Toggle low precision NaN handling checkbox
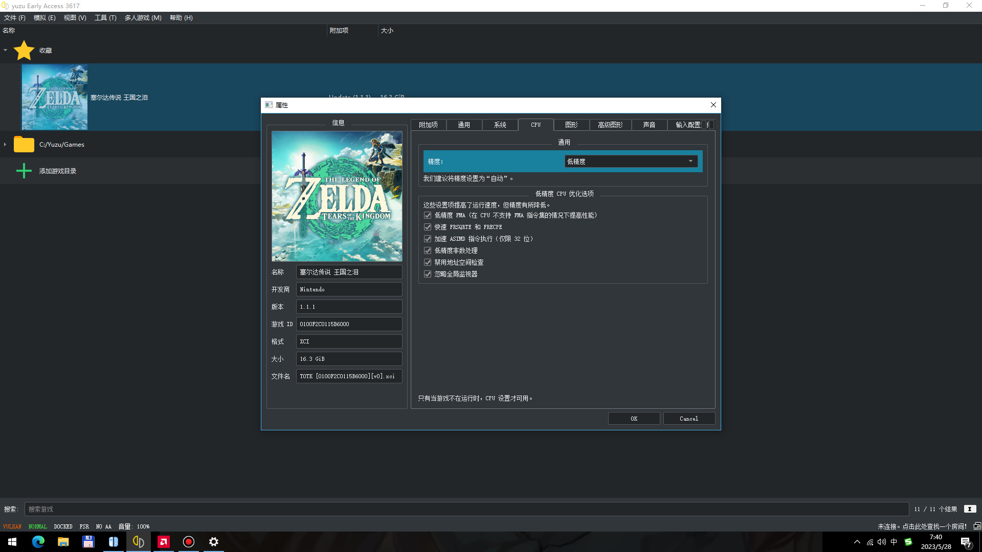The height and width of the screenshot is (552, 982). tap(428, 251)
